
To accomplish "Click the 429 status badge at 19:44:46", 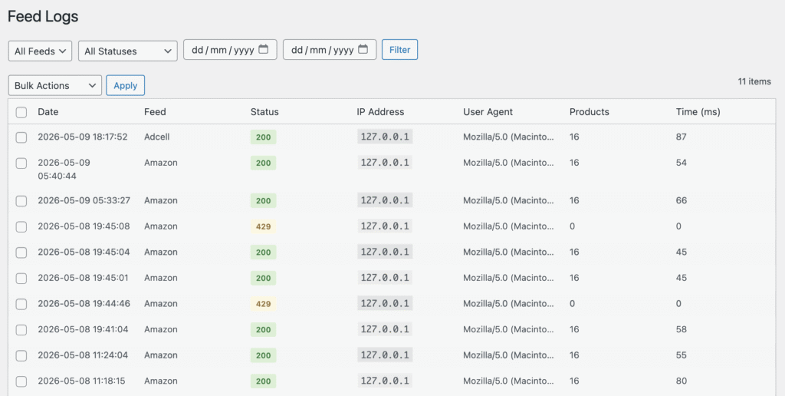I will tap(264, 304).
